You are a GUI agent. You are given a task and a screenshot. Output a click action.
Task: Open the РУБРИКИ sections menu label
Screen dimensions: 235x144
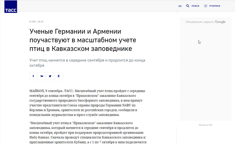coord(215,6)
